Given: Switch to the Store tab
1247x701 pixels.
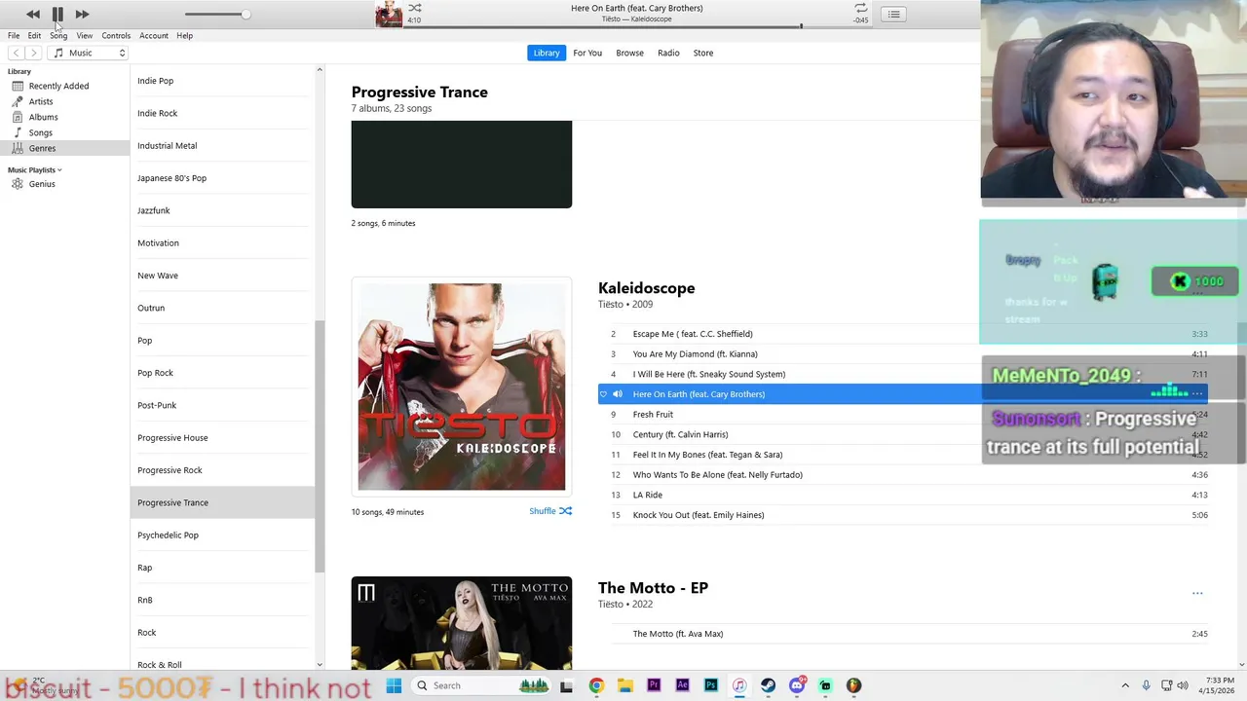Looking at the screenshot, I should [x=703, y=53].
